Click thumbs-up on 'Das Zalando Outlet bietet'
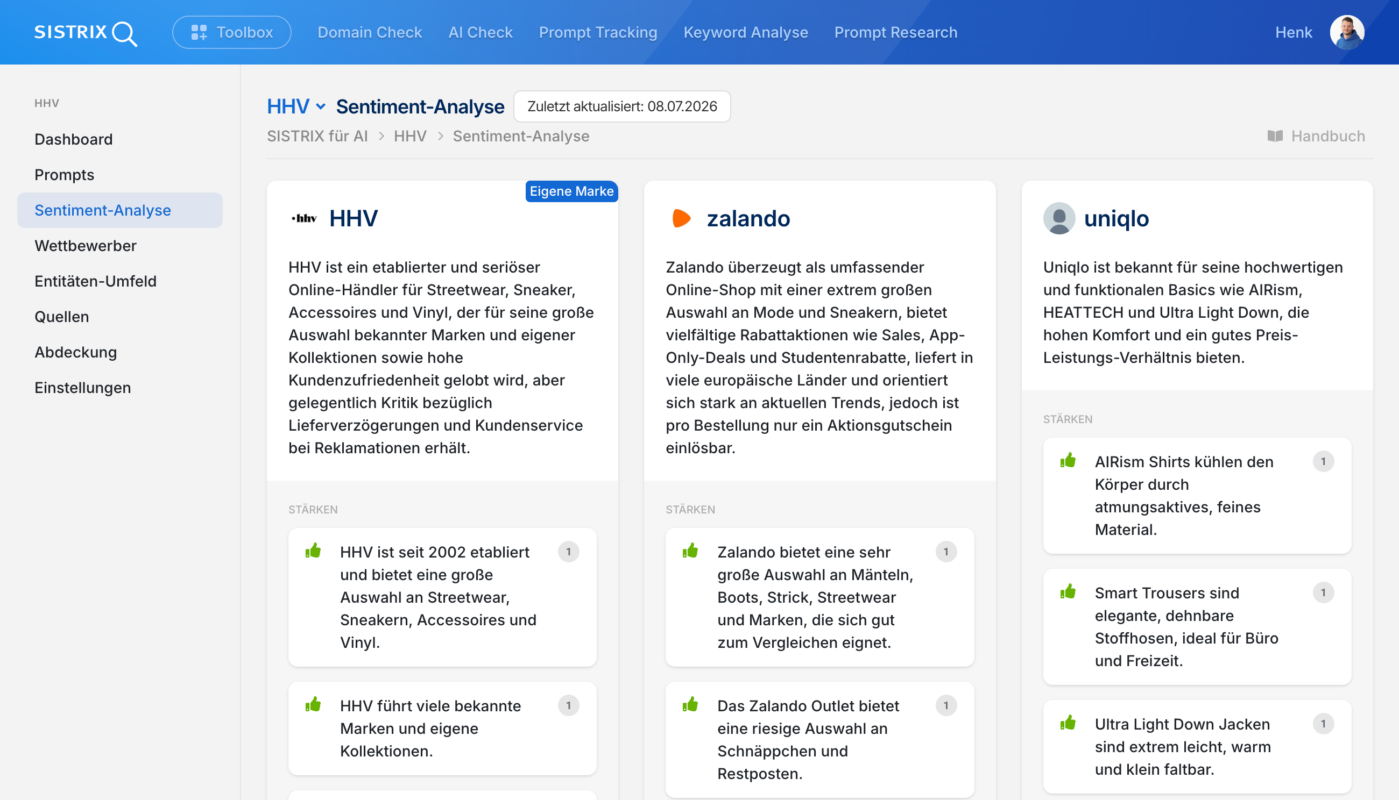Screen dimensions: 1399x800 [691, 705]
